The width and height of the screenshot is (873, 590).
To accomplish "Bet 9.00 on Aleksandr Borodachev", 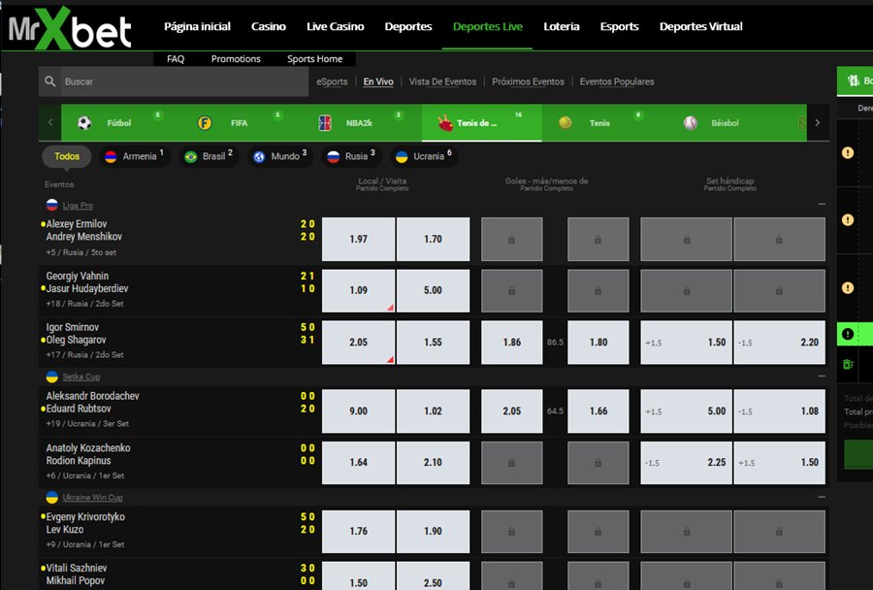I will click(359, 411).
